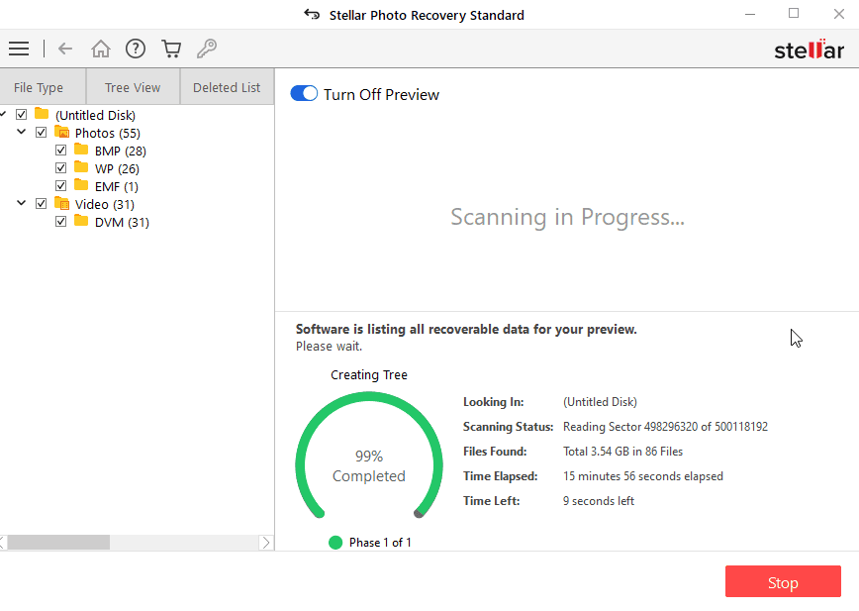Click '15 minutes 56 seconds elapsed' value
Image resolution: width=859 pixels, height=611 pixels.
tap(643, 476)
